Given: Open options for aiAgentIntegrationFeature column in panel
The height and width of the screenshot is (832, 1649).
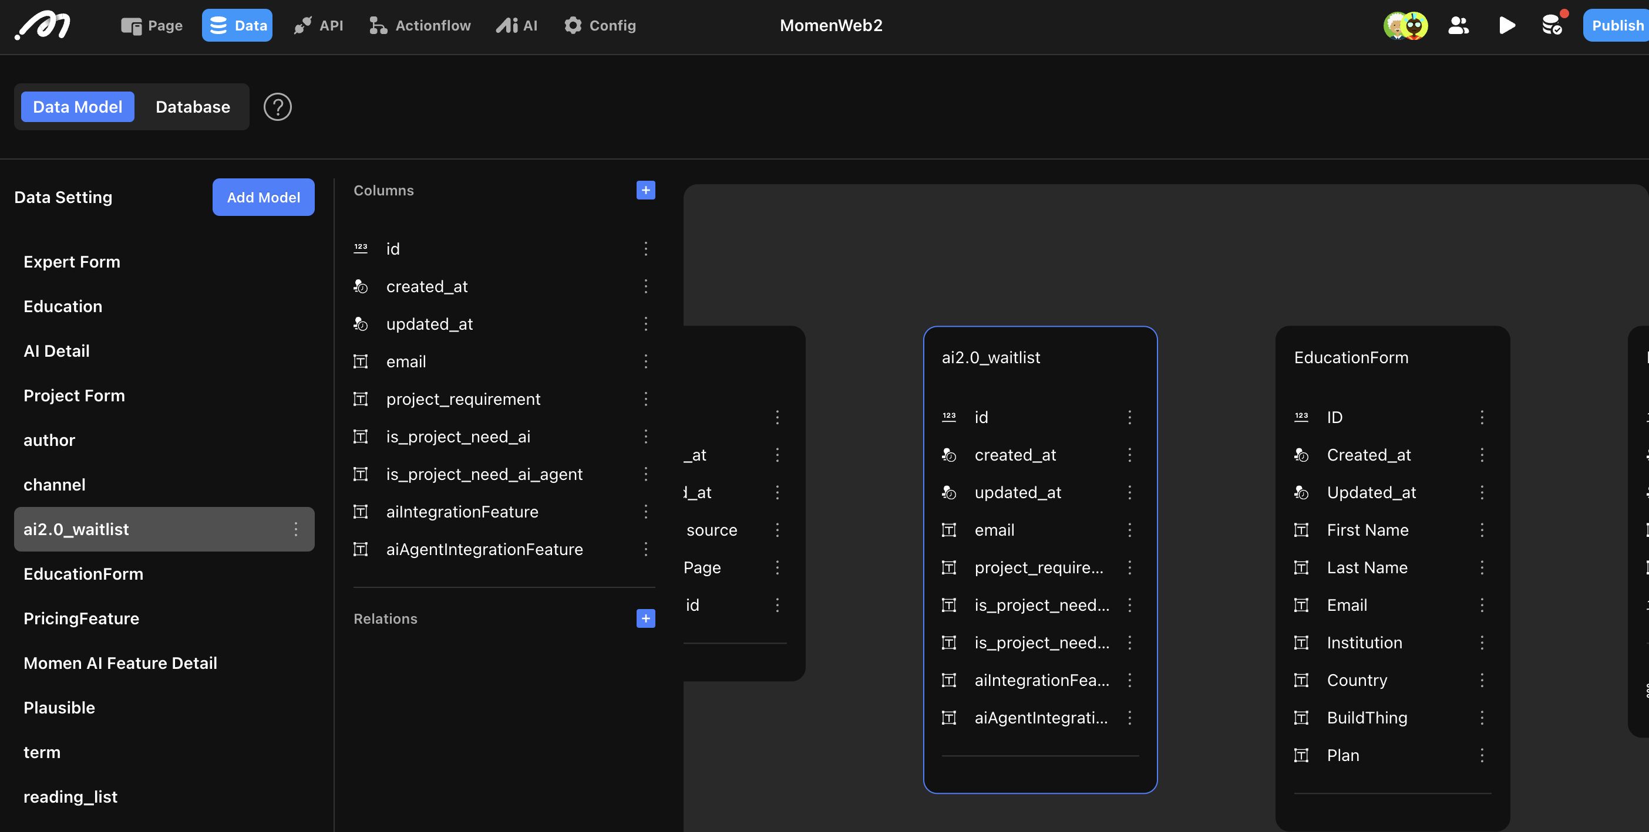Looking at the screenshot, I should [645, 549].
